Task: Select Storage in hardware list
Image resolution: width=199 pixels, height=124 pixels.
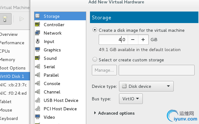Action: click(60, 16)
